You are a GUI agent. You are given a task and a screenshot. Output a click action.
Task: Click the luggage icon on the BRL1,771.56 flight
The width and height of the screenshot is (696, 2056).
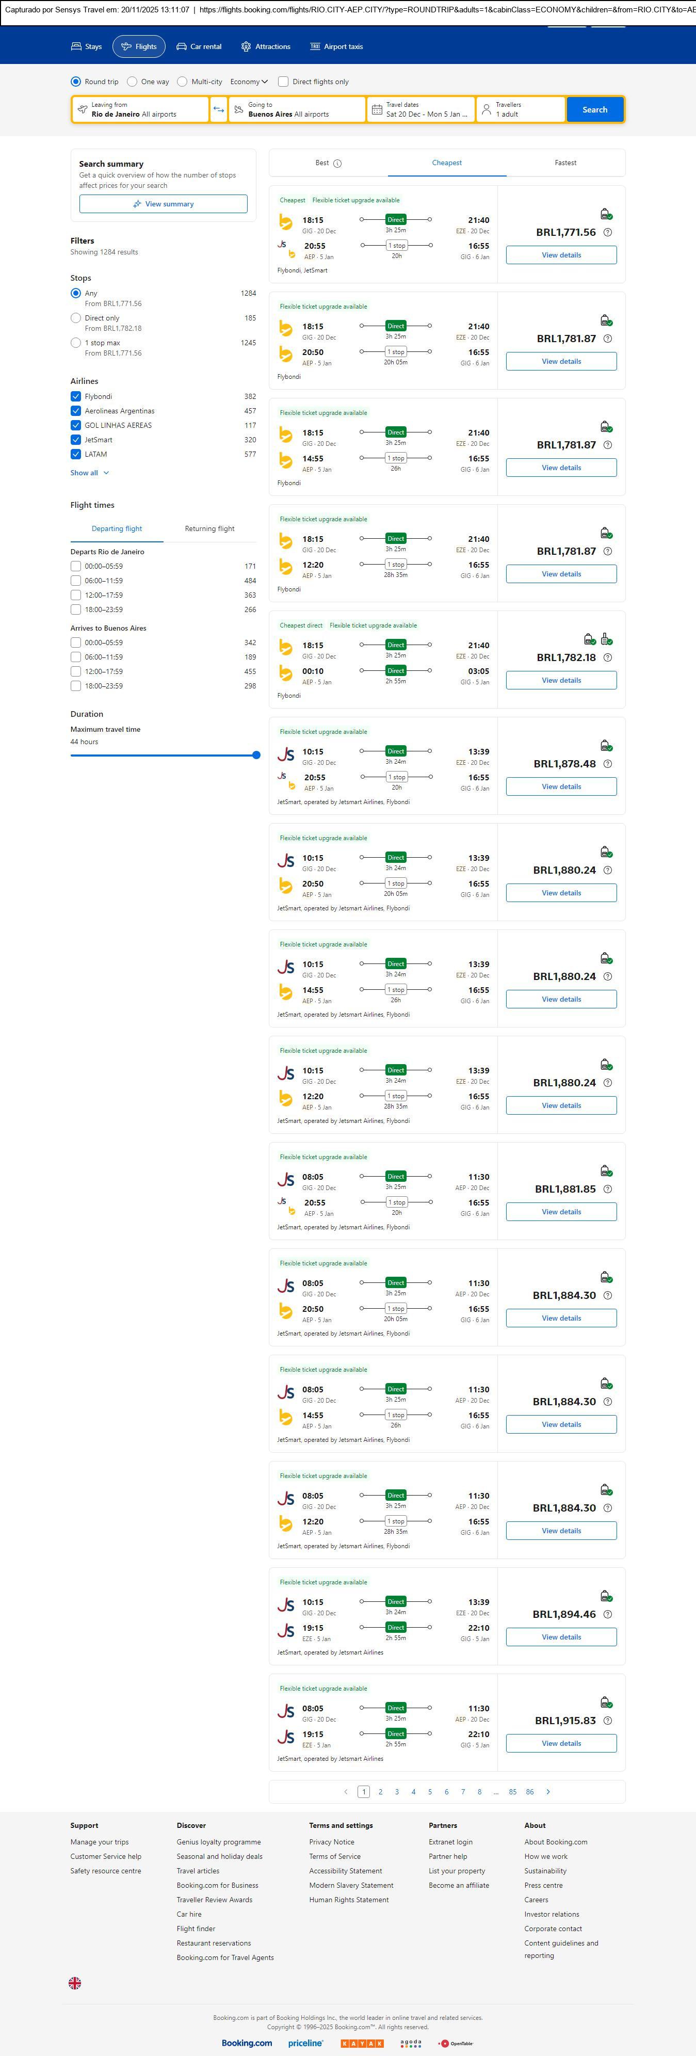606,214
